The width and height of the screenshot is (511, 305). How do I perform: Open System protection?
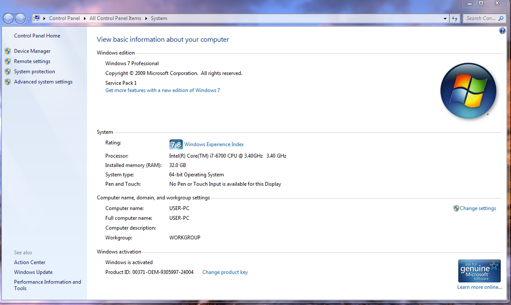tap(35, 72)
